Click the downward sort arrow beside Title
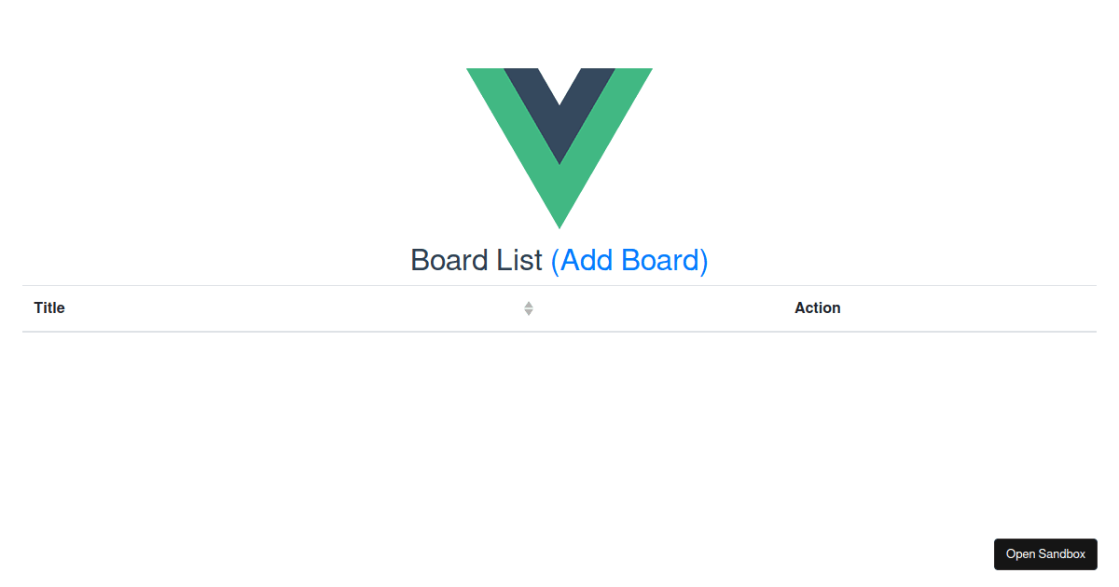The height and width of the screenshot is (587, 1119). pos(529,313)
